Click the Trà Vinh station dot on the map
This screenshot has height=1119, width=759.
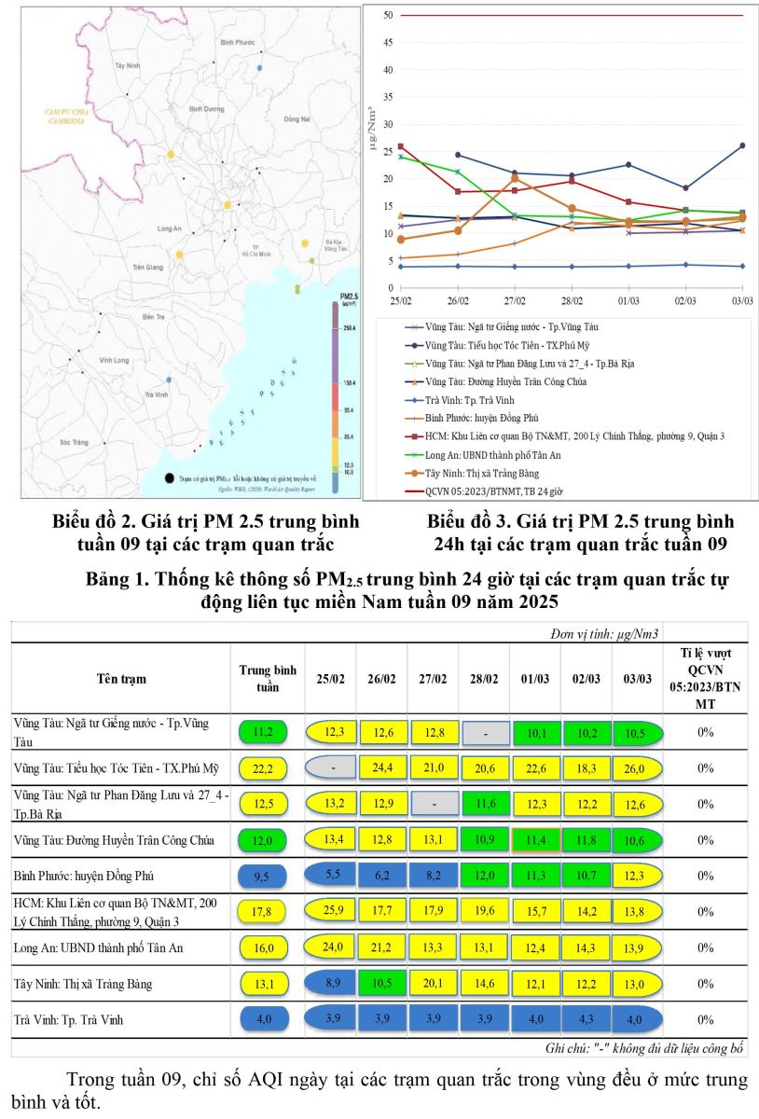click(x=168, y=380)
